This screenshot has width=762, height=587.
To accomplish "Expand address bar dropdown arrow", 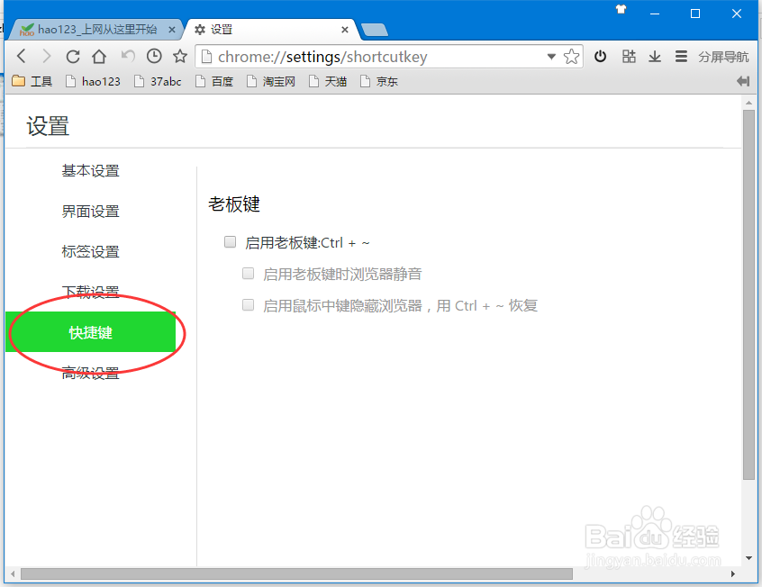I will pos(551,57).
